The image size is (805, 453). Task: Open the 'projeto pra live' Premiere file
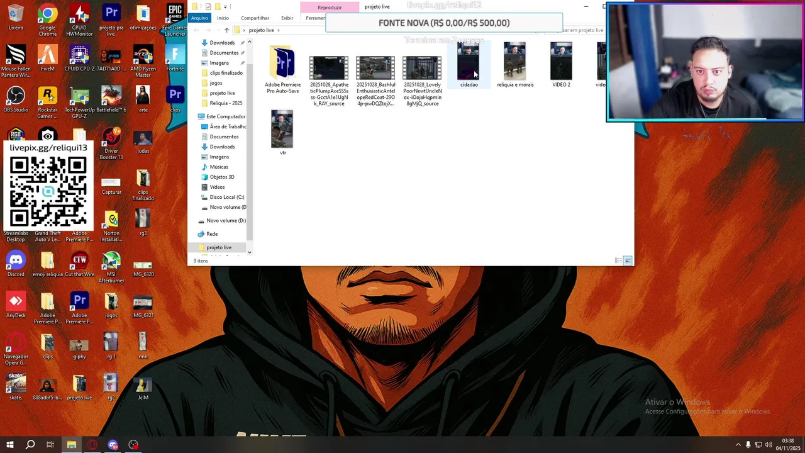(x=111, y=19)
